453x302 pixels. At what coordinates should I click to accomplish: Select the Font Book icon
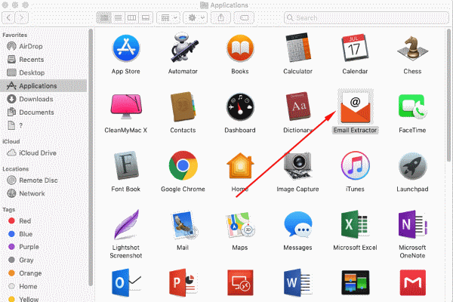[126, 165]
